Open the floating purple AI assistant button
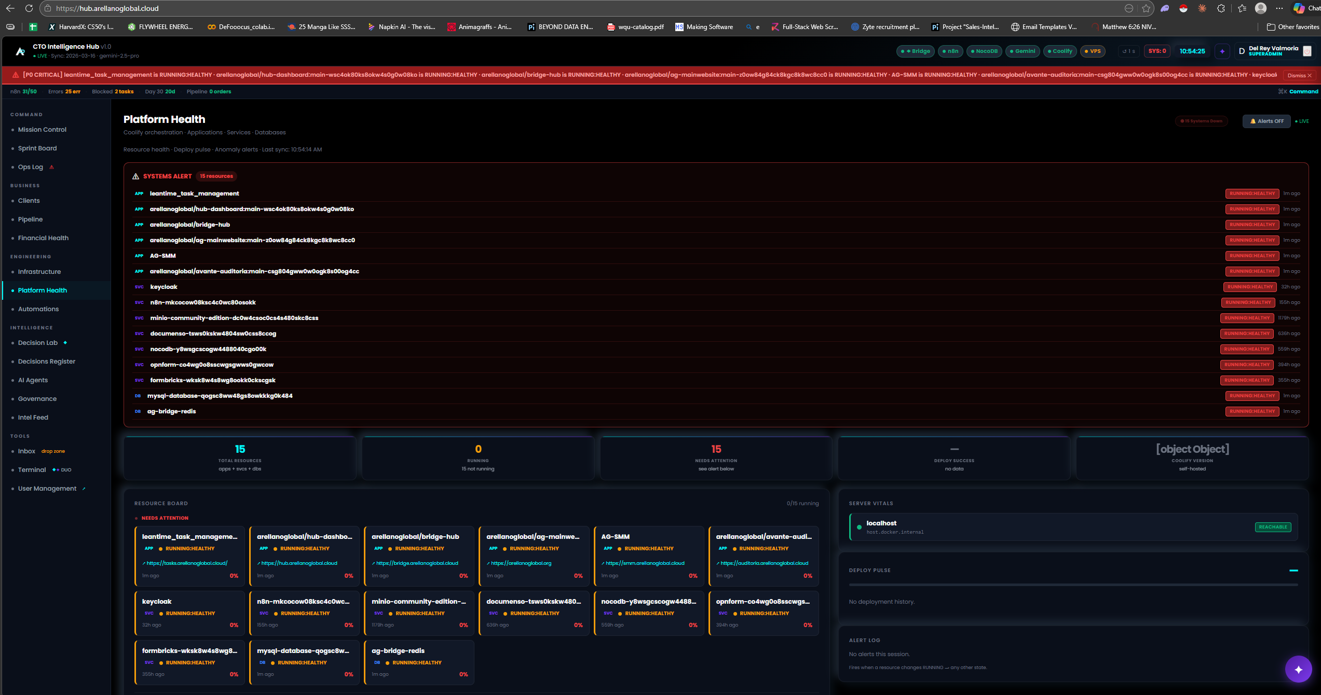Image resolution: width=1321 pixels, height=695 pixels. [x=1298, y=669]
